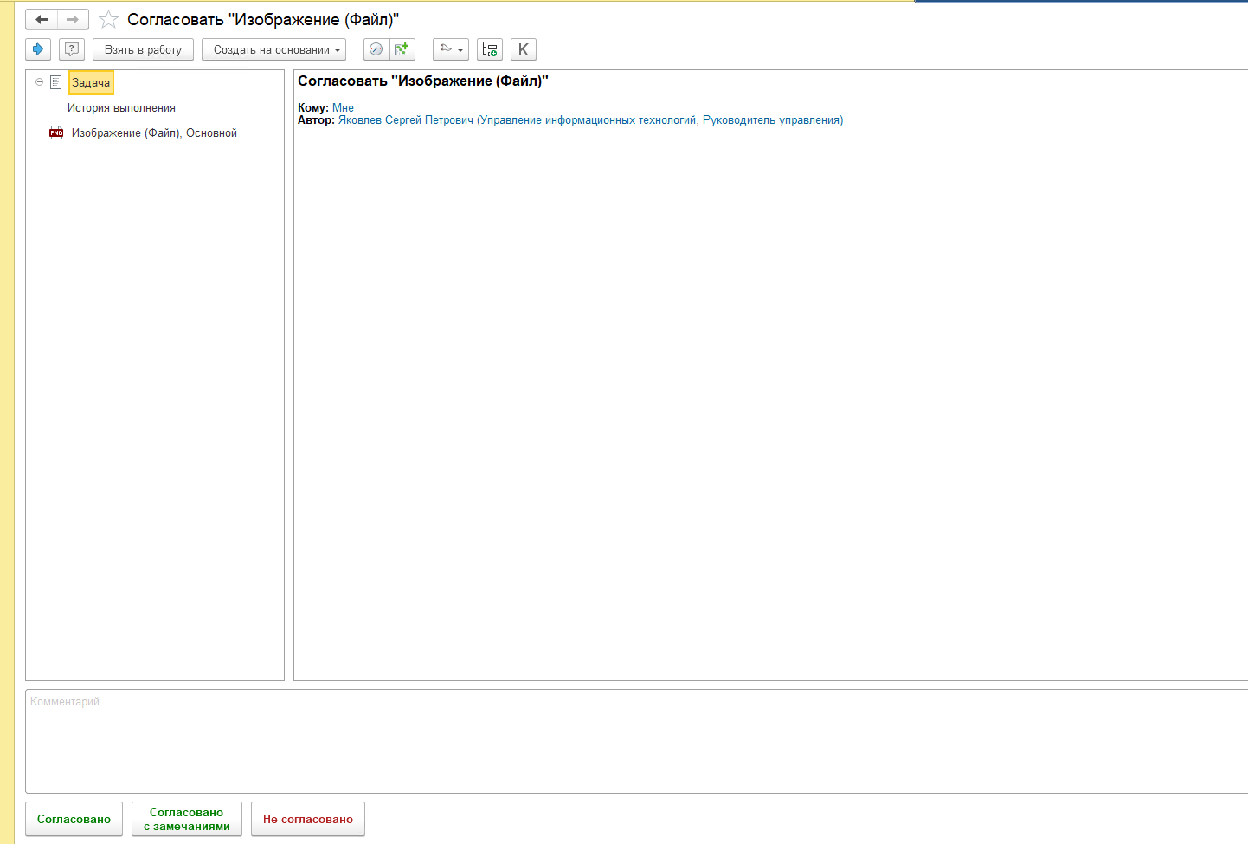Viewport: 1248px width, 844px height.
Task: Click the green plus grid icon
Action: point(402,49)
